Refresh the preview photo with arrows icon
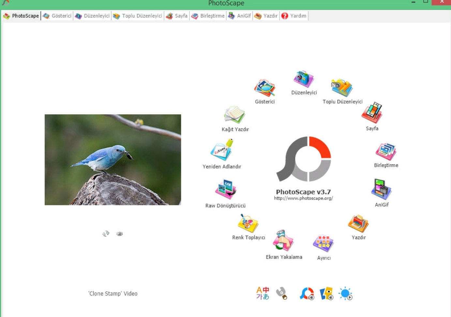The image size is (451, 317). pos(106,234)
